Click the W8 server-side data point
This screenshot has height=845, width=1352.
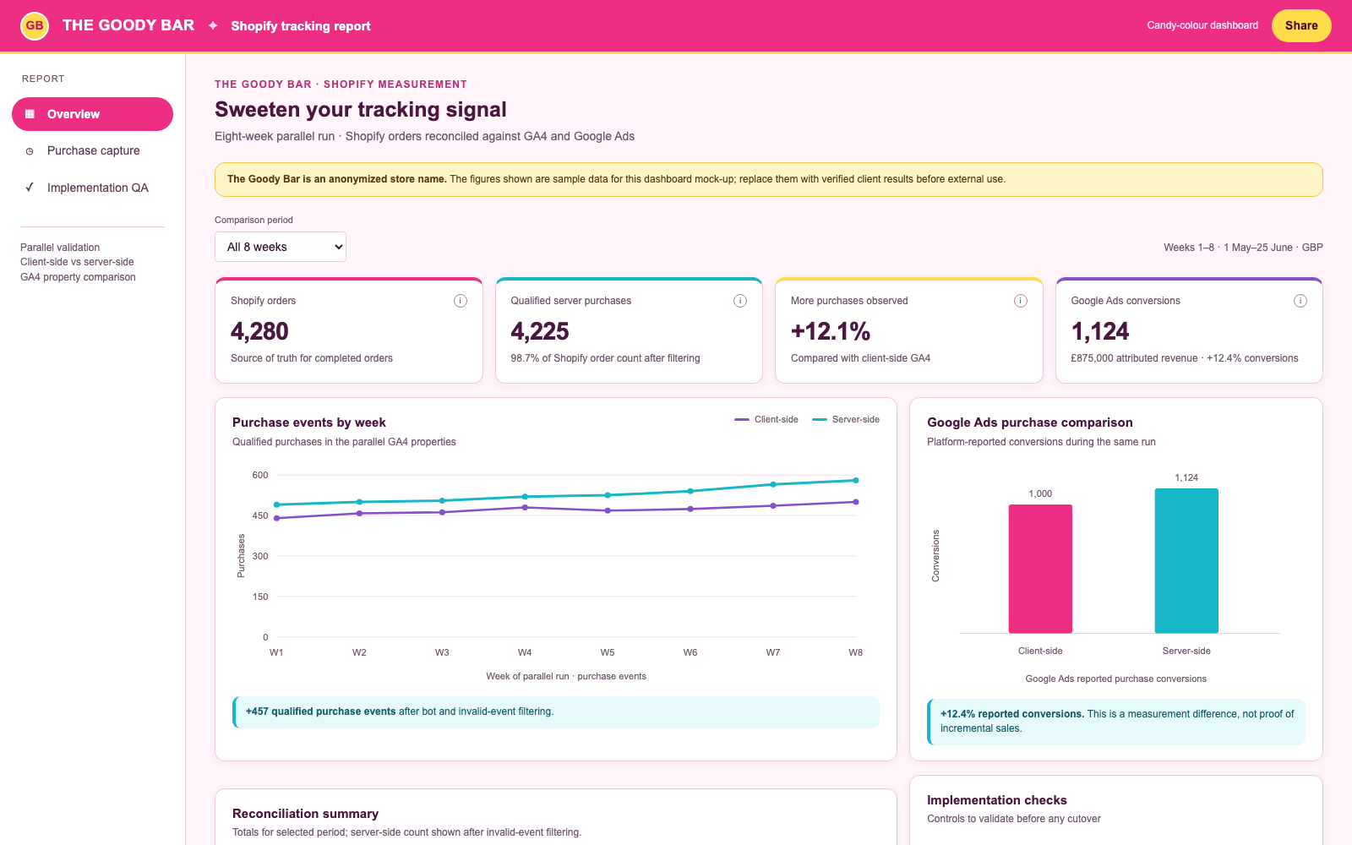click(856, 480)
